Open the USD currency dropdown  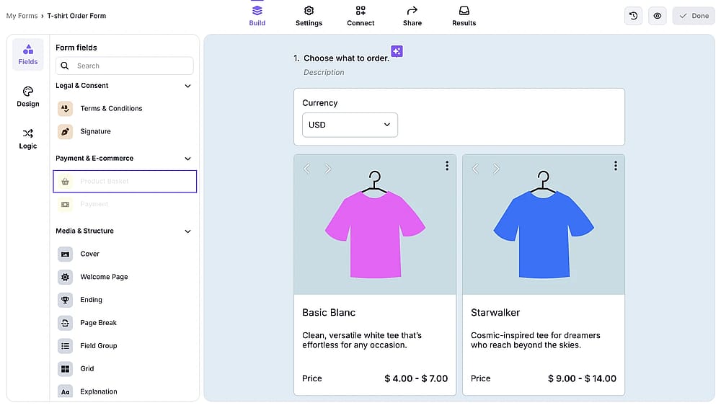click(x=350, y=125)
